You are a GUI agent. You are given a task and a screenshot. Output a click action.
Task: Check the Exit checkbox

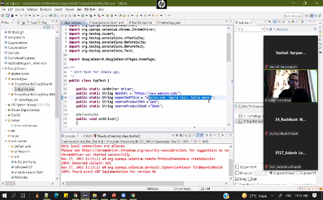point(250,179)
